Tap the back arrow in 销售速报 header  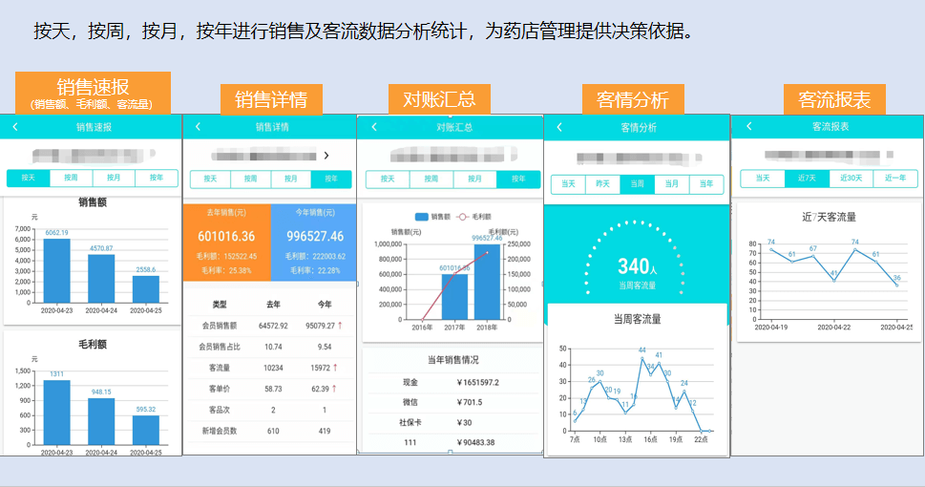[x=15, y=127]
